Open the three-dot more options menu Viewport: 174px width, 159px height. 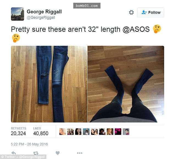(80, 153)
